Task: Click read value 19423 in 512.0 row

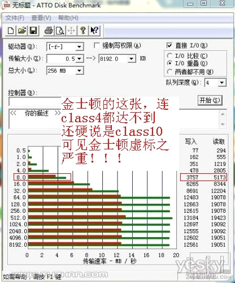Action: (218, 218)
